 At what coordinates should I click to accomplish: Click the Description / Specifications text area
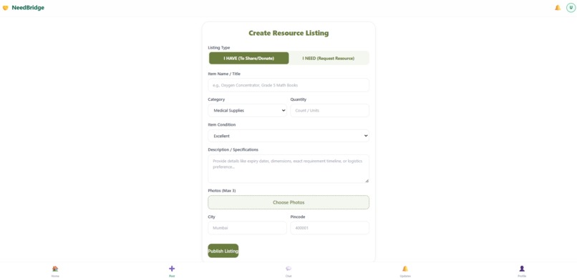(288, 169)
